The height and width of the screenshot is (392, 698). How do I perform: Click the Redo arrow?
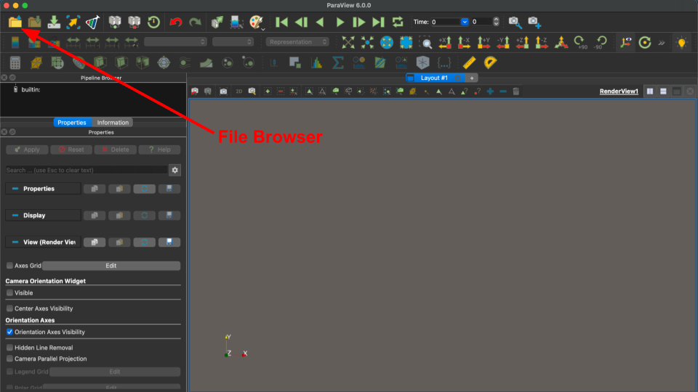[195, 22]
